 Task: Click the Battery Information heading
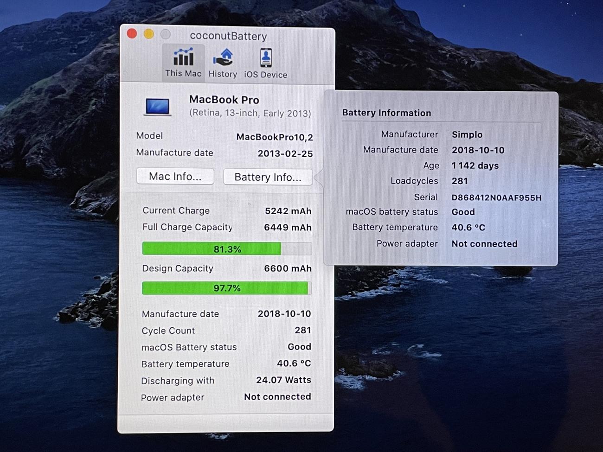pos(386,113)
